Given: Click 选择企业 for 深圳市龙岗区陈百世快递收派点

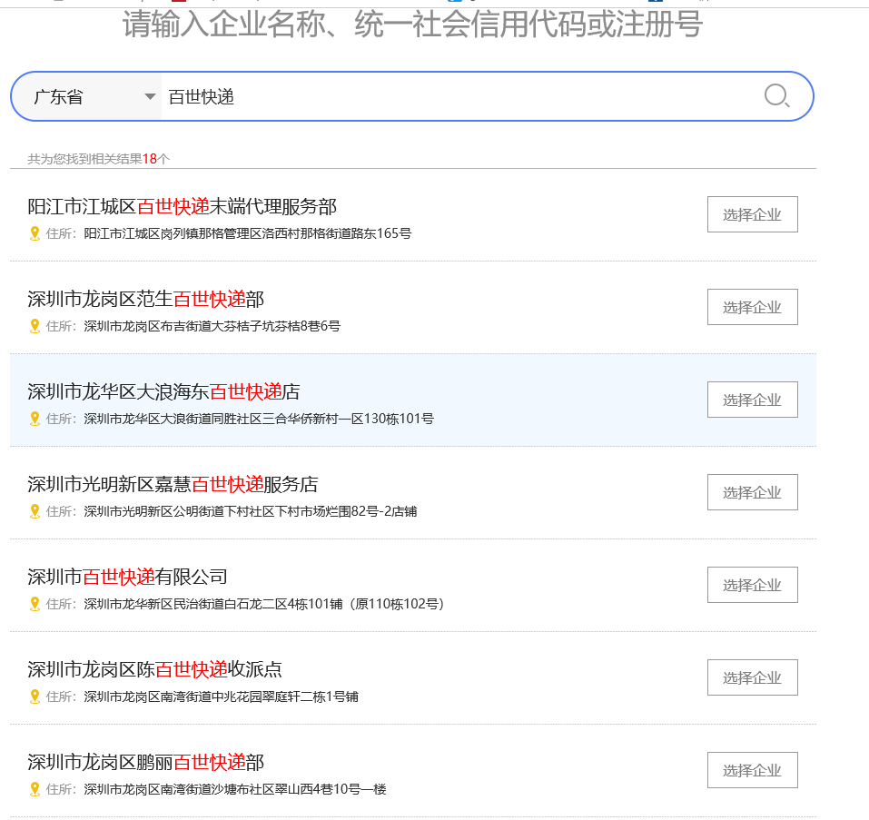Looking at the screenshot, I should [752, 677].
